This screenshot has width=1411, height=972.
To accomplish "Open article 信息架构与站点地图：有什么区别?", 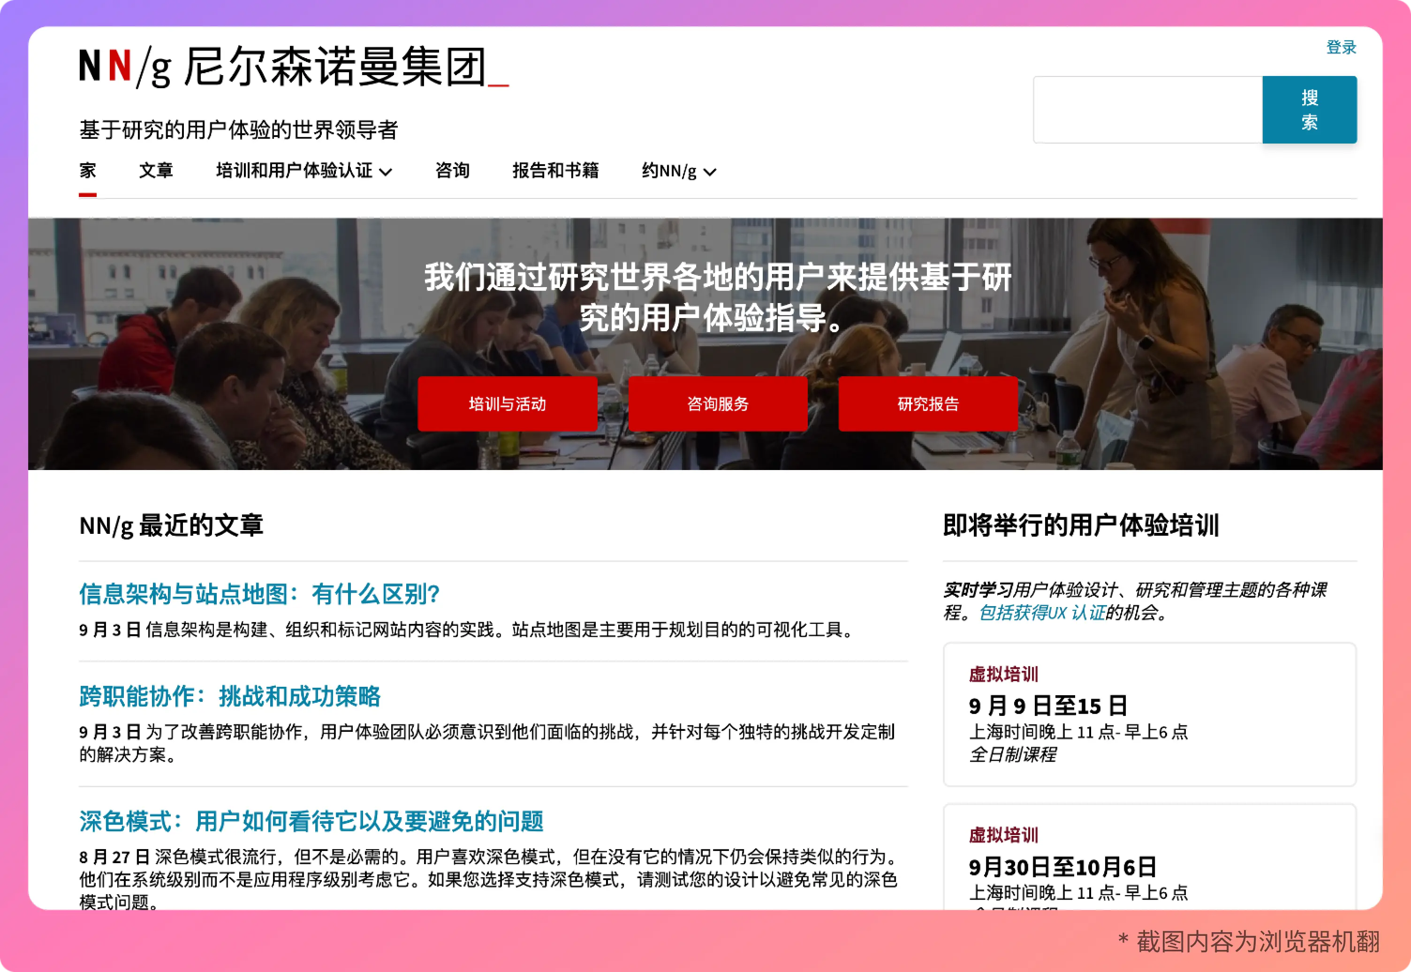I will point(259,594).
